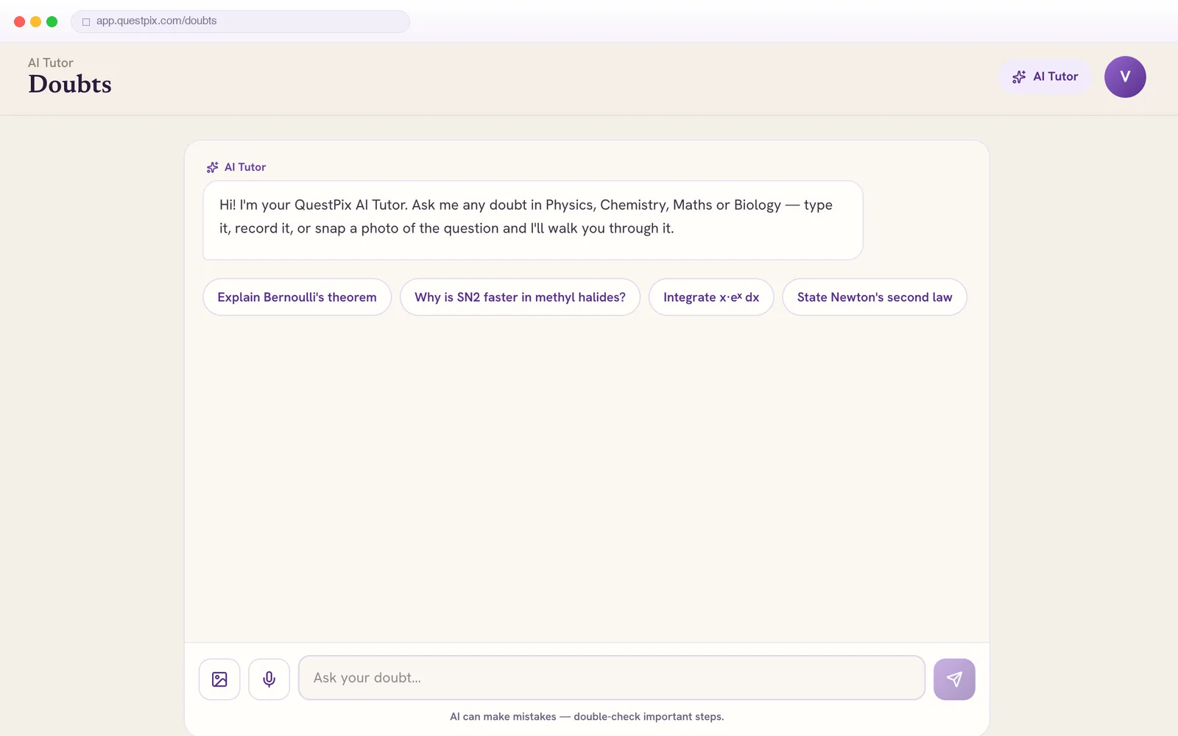Image resolution: width=1178 pixels, height=736 pixels.
Task: Open the AI Tutor header button
Action: [1045, 77]
